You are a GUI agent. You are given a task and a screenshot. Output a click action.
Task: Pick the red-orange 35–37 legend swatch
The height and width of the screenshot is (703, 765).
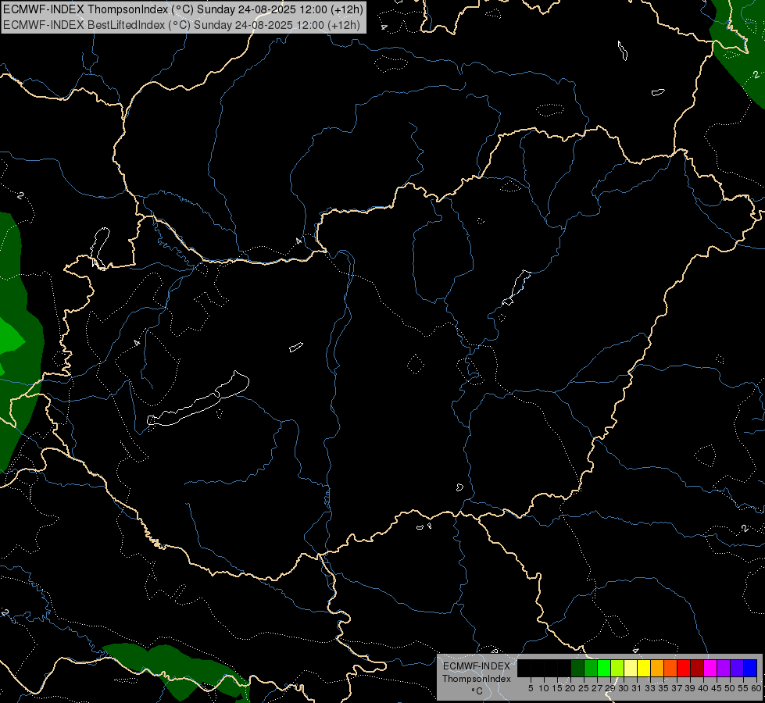670,668
